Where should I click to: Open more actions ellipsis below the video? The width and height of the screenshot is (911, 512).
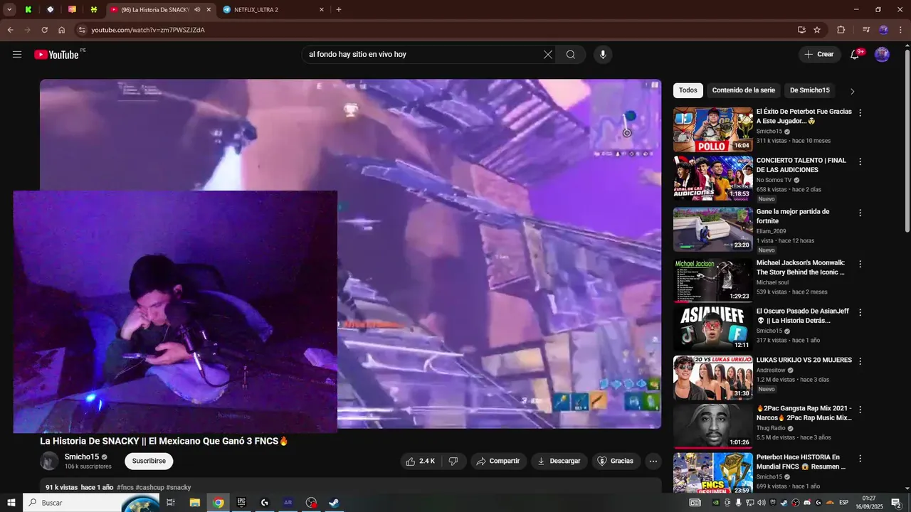click(x=653, y=461)
